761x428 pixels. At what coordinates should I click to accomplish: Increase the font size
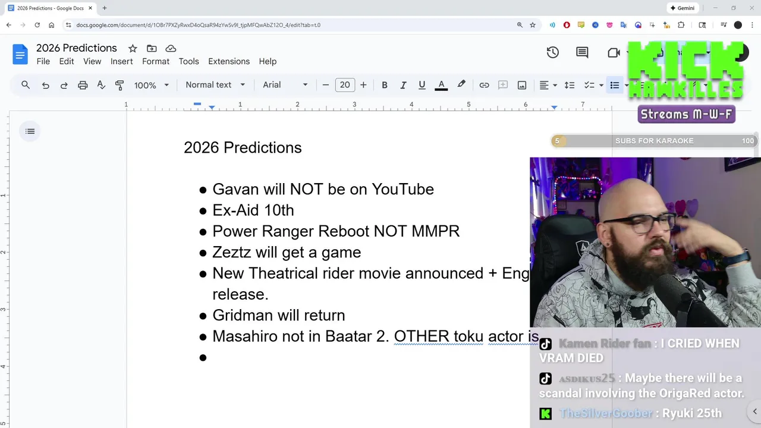click(x=363, y=85)
